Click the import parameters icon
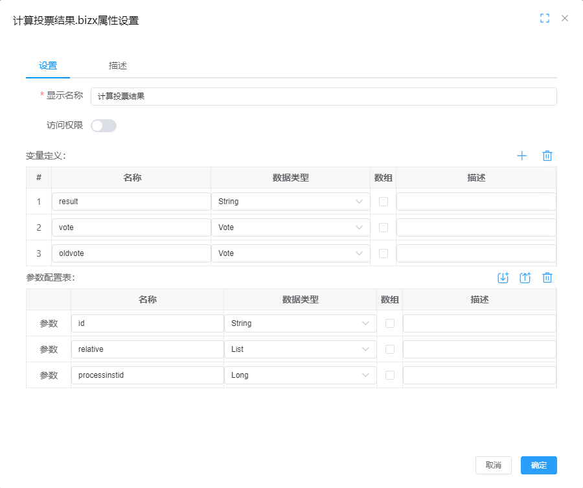 [503, 277]
